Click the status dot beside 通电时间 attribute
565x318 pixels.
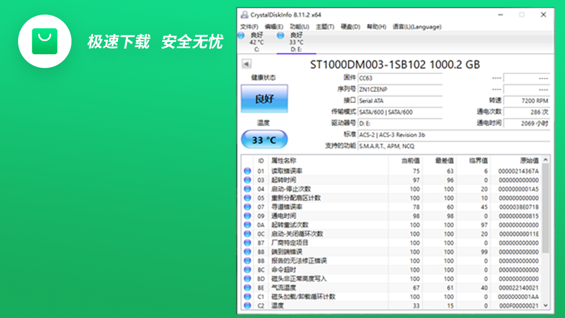248,216
